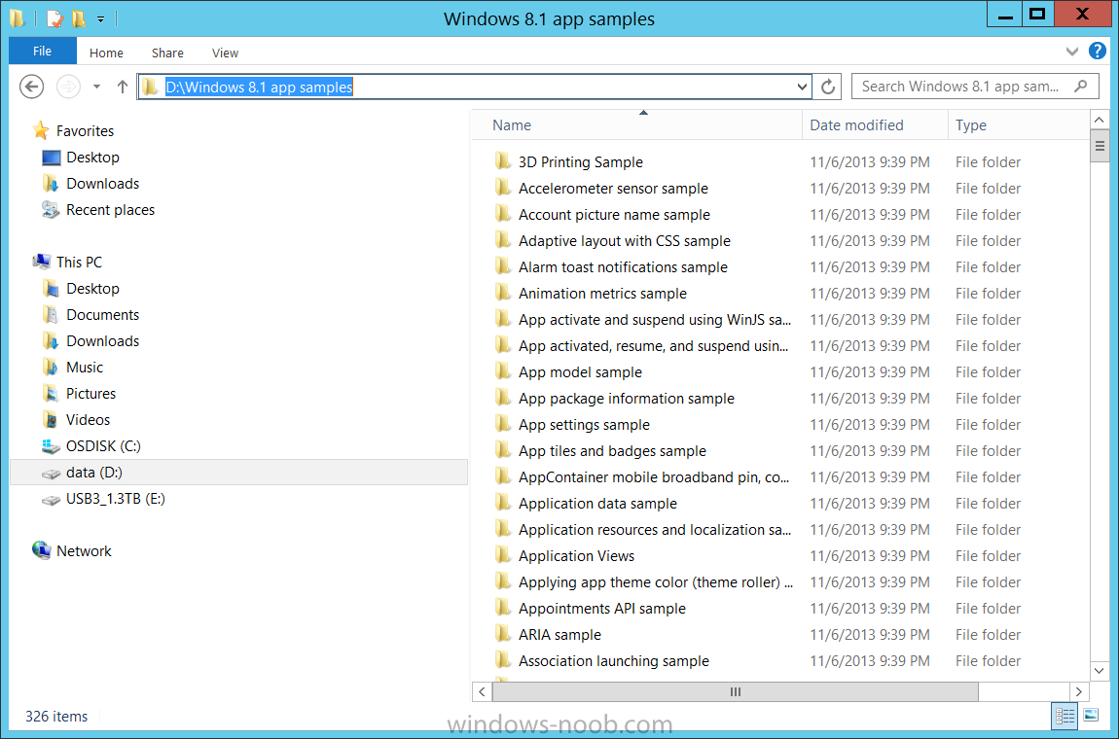Open the File menu
Viewport: 1119px width, 739px height.
point(42,52)
